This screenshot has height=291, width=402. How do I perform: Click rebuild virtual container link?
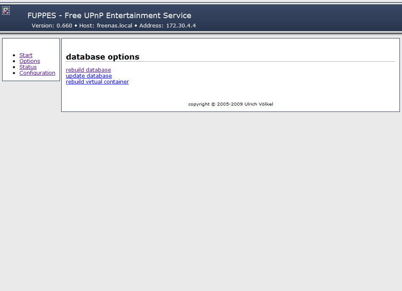[97, 82]
